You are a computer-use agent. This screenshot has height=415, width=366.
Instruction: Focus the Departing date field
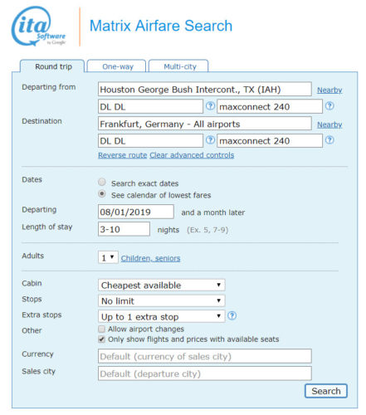136,212
